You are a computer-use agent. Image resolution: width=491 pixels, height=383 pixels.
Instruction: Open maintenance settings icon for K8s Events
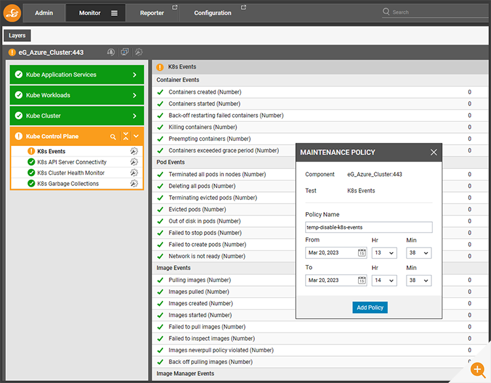(134, 151)
